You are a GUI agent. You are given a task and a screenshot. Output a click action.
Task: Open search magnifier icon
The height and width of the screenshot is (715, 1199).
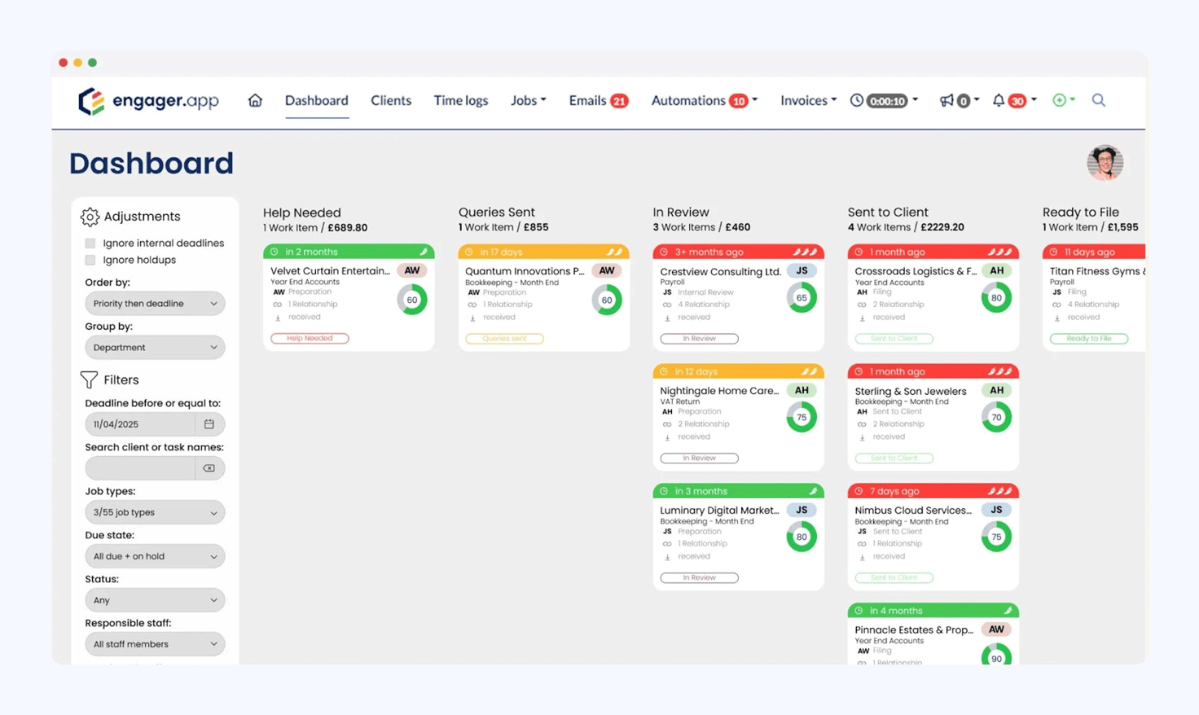(x=1099, y=100)
